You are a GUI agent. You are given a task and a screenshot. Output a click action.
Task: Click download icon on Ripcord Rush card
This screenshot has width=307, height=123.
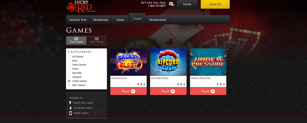[x=181, y=84]
